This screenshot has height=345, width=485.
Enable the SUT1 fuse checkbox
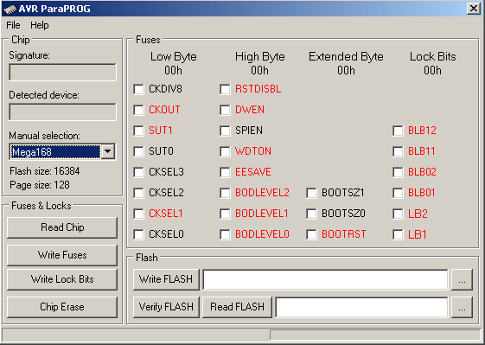[138, 131]
